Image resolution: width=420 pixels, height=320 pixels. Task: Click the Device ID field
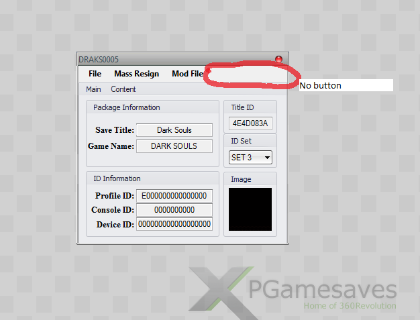tap(174, 224)
